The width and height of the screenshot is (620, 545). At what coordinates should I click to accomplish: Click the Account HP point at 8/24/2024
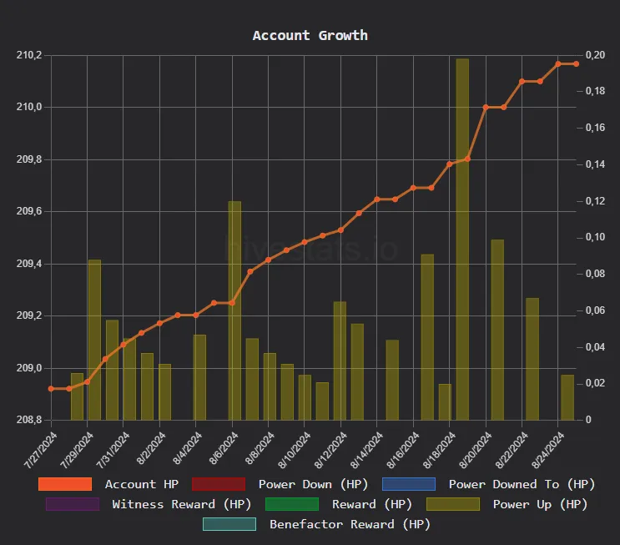(x=558, y=63)
